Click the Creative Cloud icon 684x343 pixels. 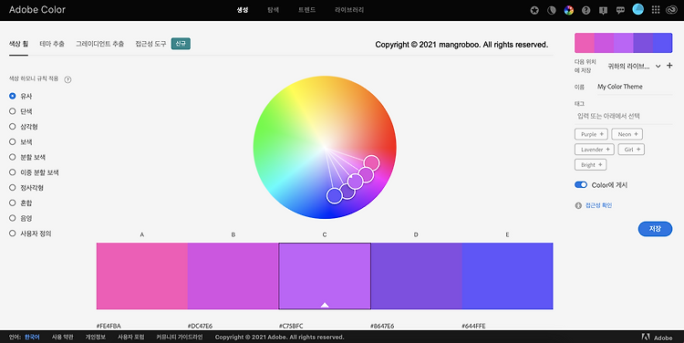pyautogui.click(x=671, y=10)
